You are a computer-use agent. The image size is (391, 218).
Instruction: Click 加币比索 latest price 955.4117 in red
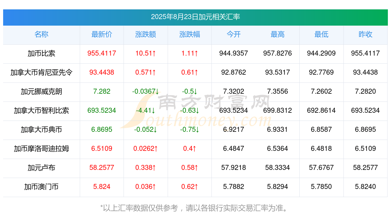pos(102,53)
